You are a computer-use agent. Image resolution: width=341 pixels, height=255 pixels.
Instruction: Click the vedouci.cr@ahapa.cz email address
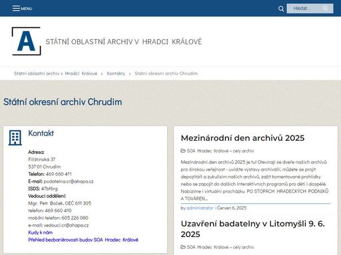[66, 225]
